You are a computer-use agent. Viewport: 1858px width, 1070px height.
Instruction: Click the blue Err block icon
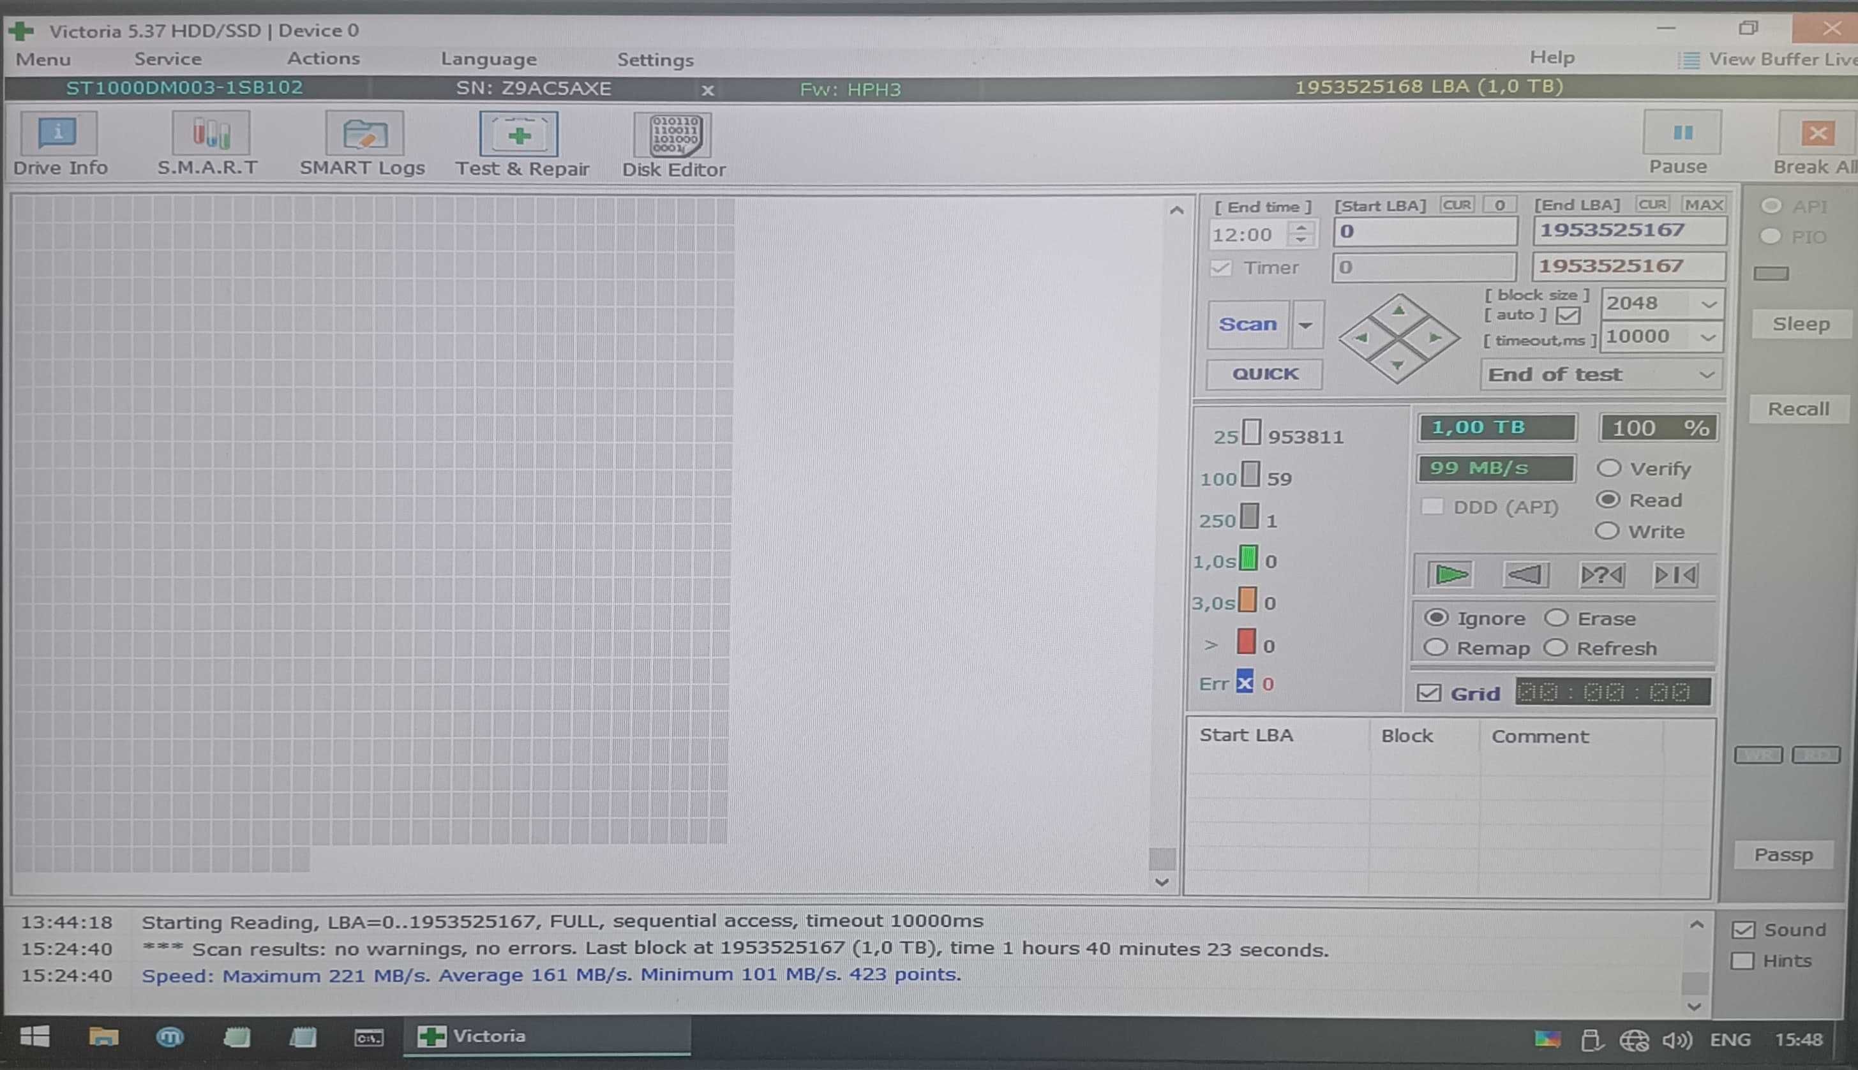pos(1244,683)
